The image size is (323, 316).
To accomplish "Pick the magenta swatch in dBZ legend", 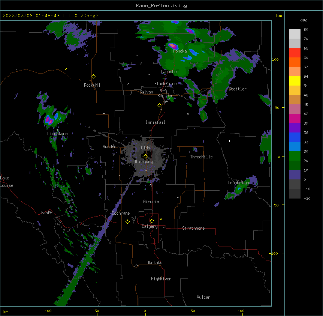I will [295, 118].
